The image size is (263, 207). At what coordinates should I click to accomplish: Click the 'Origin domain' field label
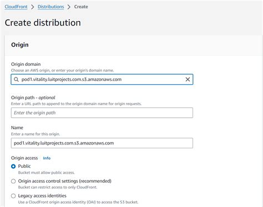[x=26, y=64]
